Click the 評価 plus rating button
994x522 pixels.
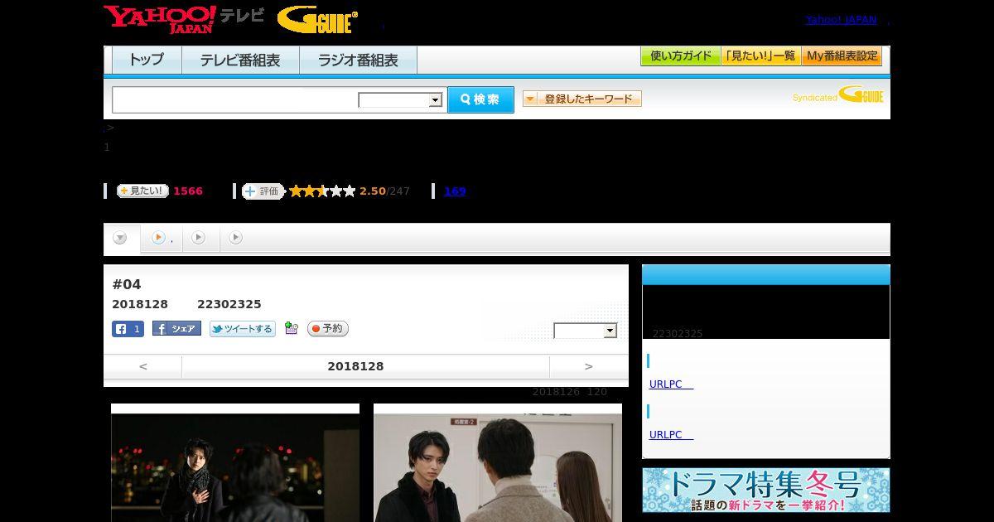tap(263, 191)
